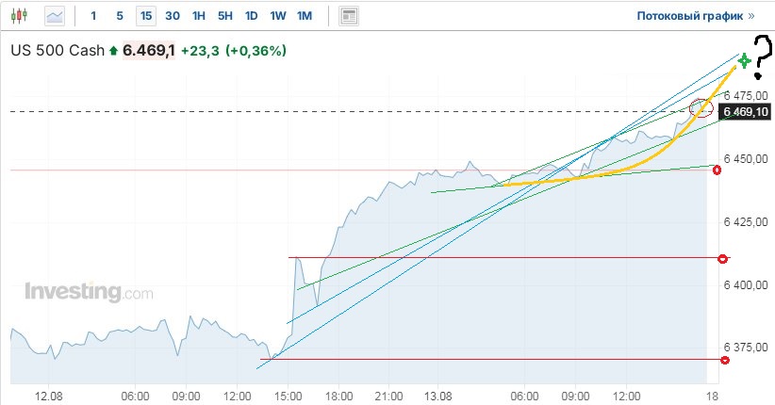The image size is (775, 405).
Task: Click the green plus marker near the question mark
Action: click(745, 61)
